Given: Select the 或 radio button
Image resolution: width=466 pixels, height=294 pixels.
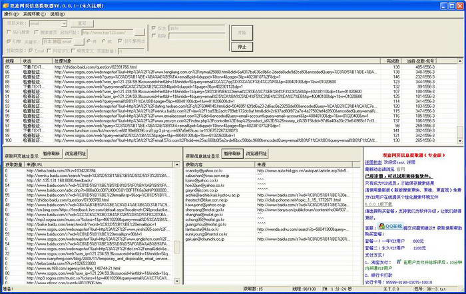Looking at the screenshot, I should coord(103,41).
